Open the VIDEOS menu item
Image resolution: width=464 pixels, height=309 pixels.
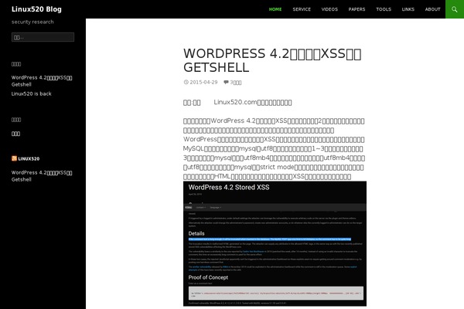coord(329,9)
